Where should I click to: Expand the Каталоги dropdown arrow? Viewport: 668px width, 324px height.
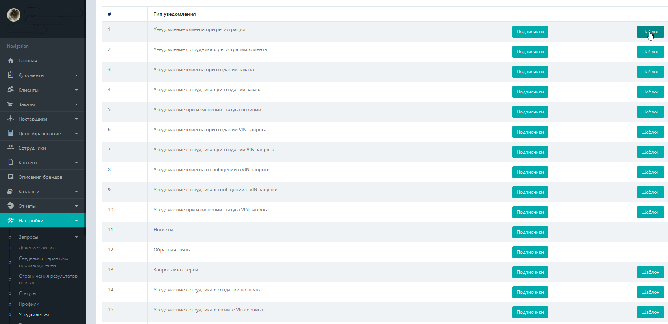coord(76,192)
